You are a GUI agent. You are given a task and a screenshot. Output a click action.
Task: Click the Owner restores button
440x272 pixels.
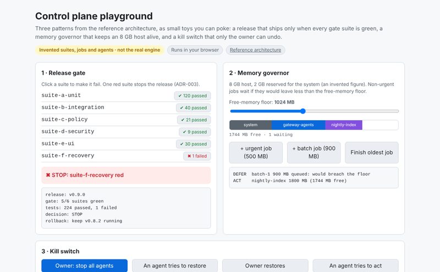pos(265,265)
